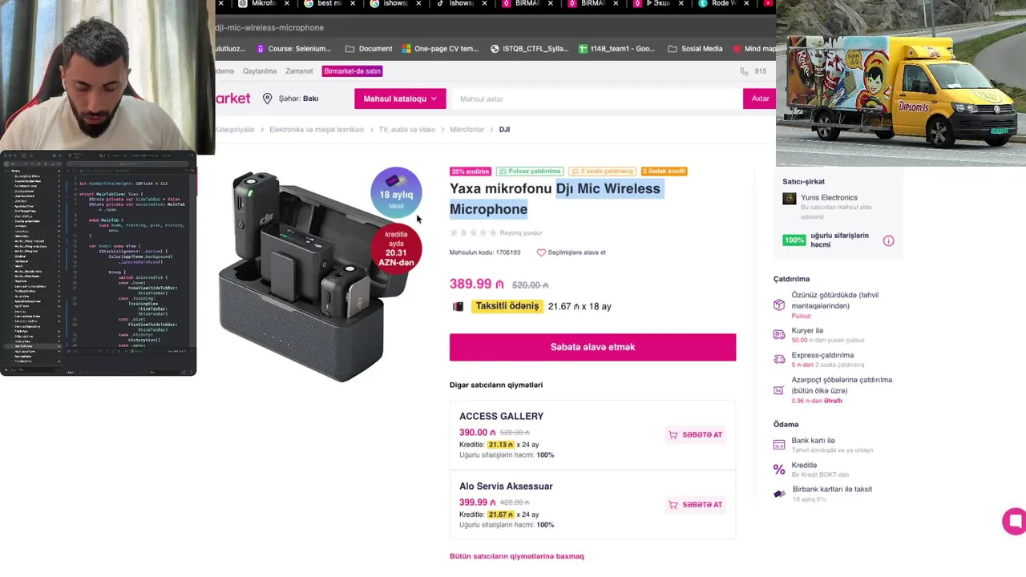Expand the Məhsul kataloqu dropdown
The width and height of the screenshot is (1026, 577).
click(x=400, y=99)
